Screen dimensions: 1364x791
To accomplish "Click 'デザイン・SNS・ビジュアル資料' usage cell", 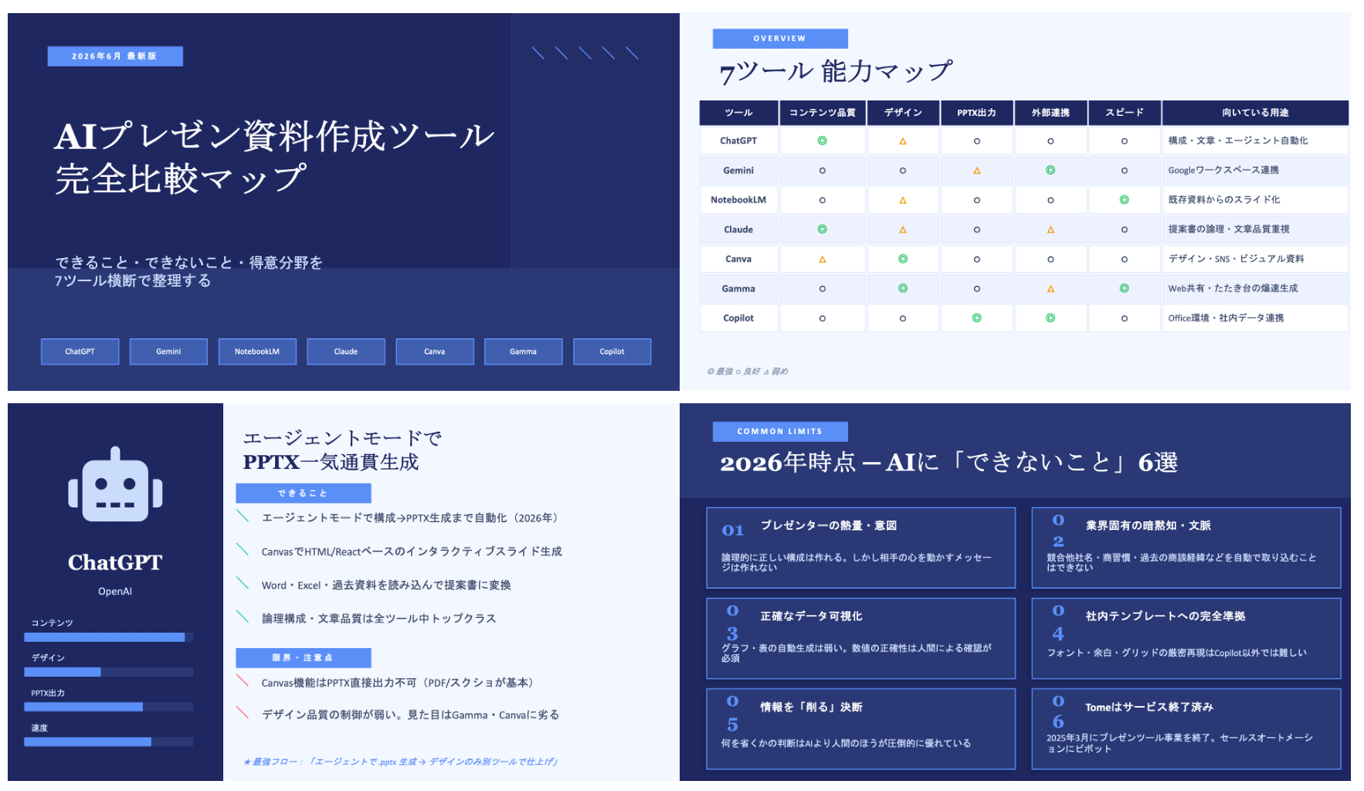I will point(1255,259).
